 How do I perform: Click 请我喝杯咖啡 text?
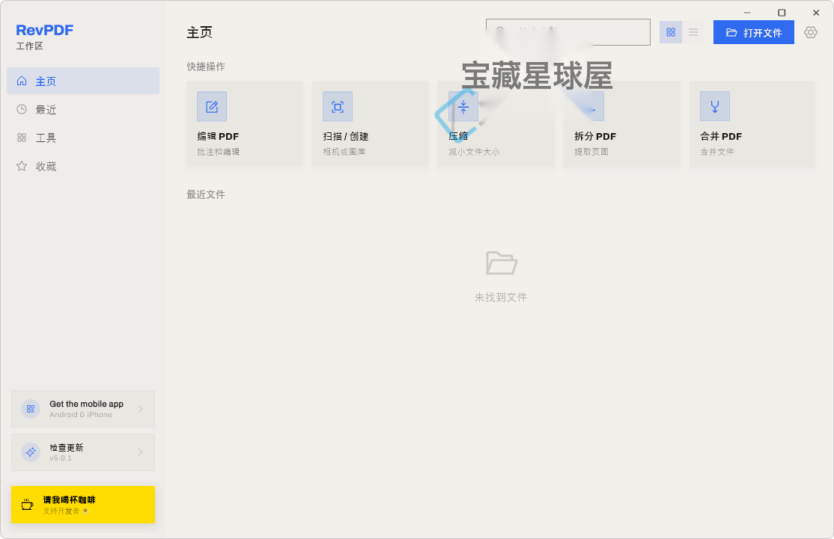tap(69, 499)
